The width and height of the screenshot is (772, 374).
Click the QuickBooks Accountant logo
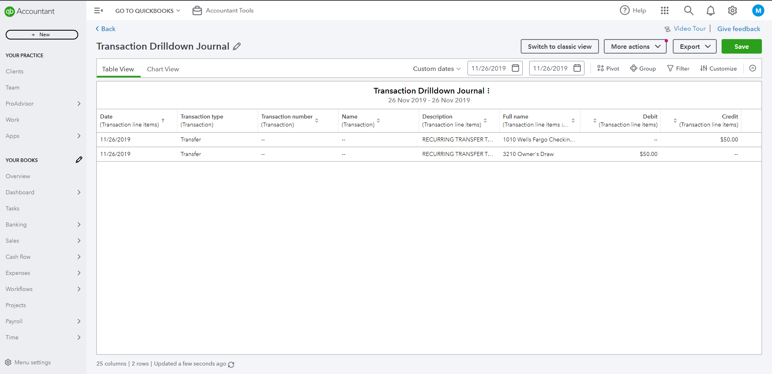click(29, 11)
